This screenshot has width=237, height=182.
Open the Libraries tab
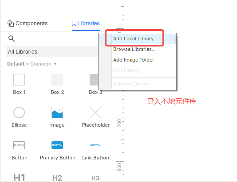click(86, 23)
